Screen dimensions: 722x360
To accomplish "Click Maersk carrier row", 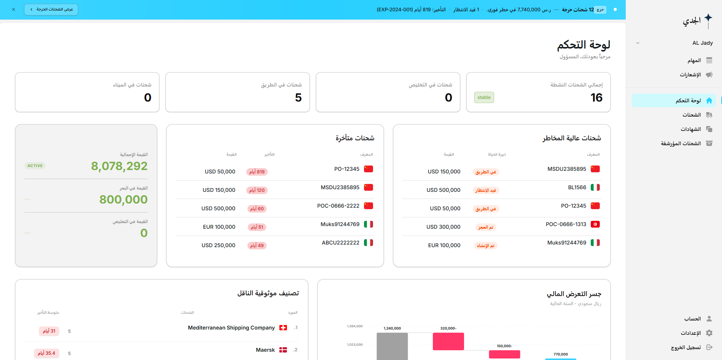I will (162, 352).
